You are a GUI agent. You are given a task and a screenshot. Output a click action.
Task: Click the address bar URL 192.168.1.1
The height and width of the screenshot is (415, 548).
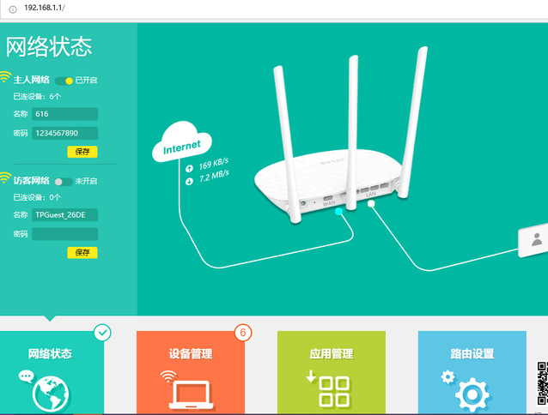pyautogui.click(x=45, y=8)
